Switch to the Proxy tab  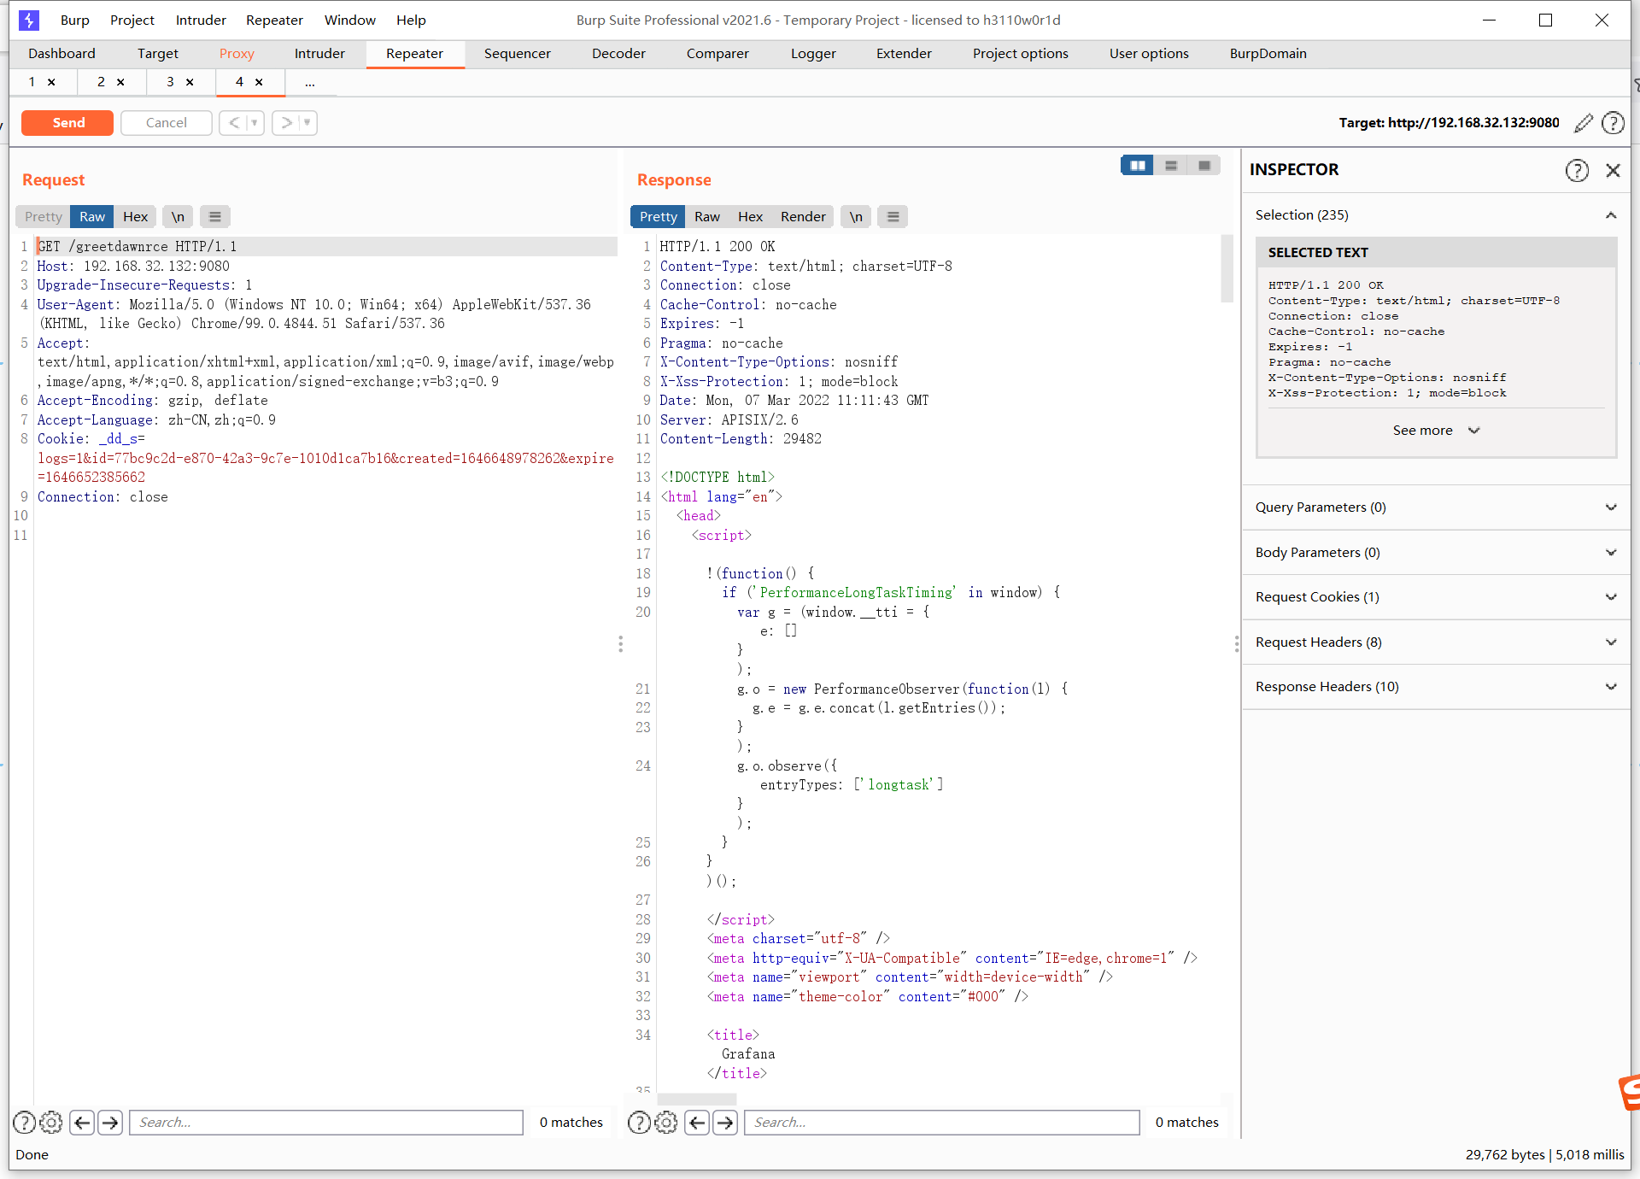237,54
